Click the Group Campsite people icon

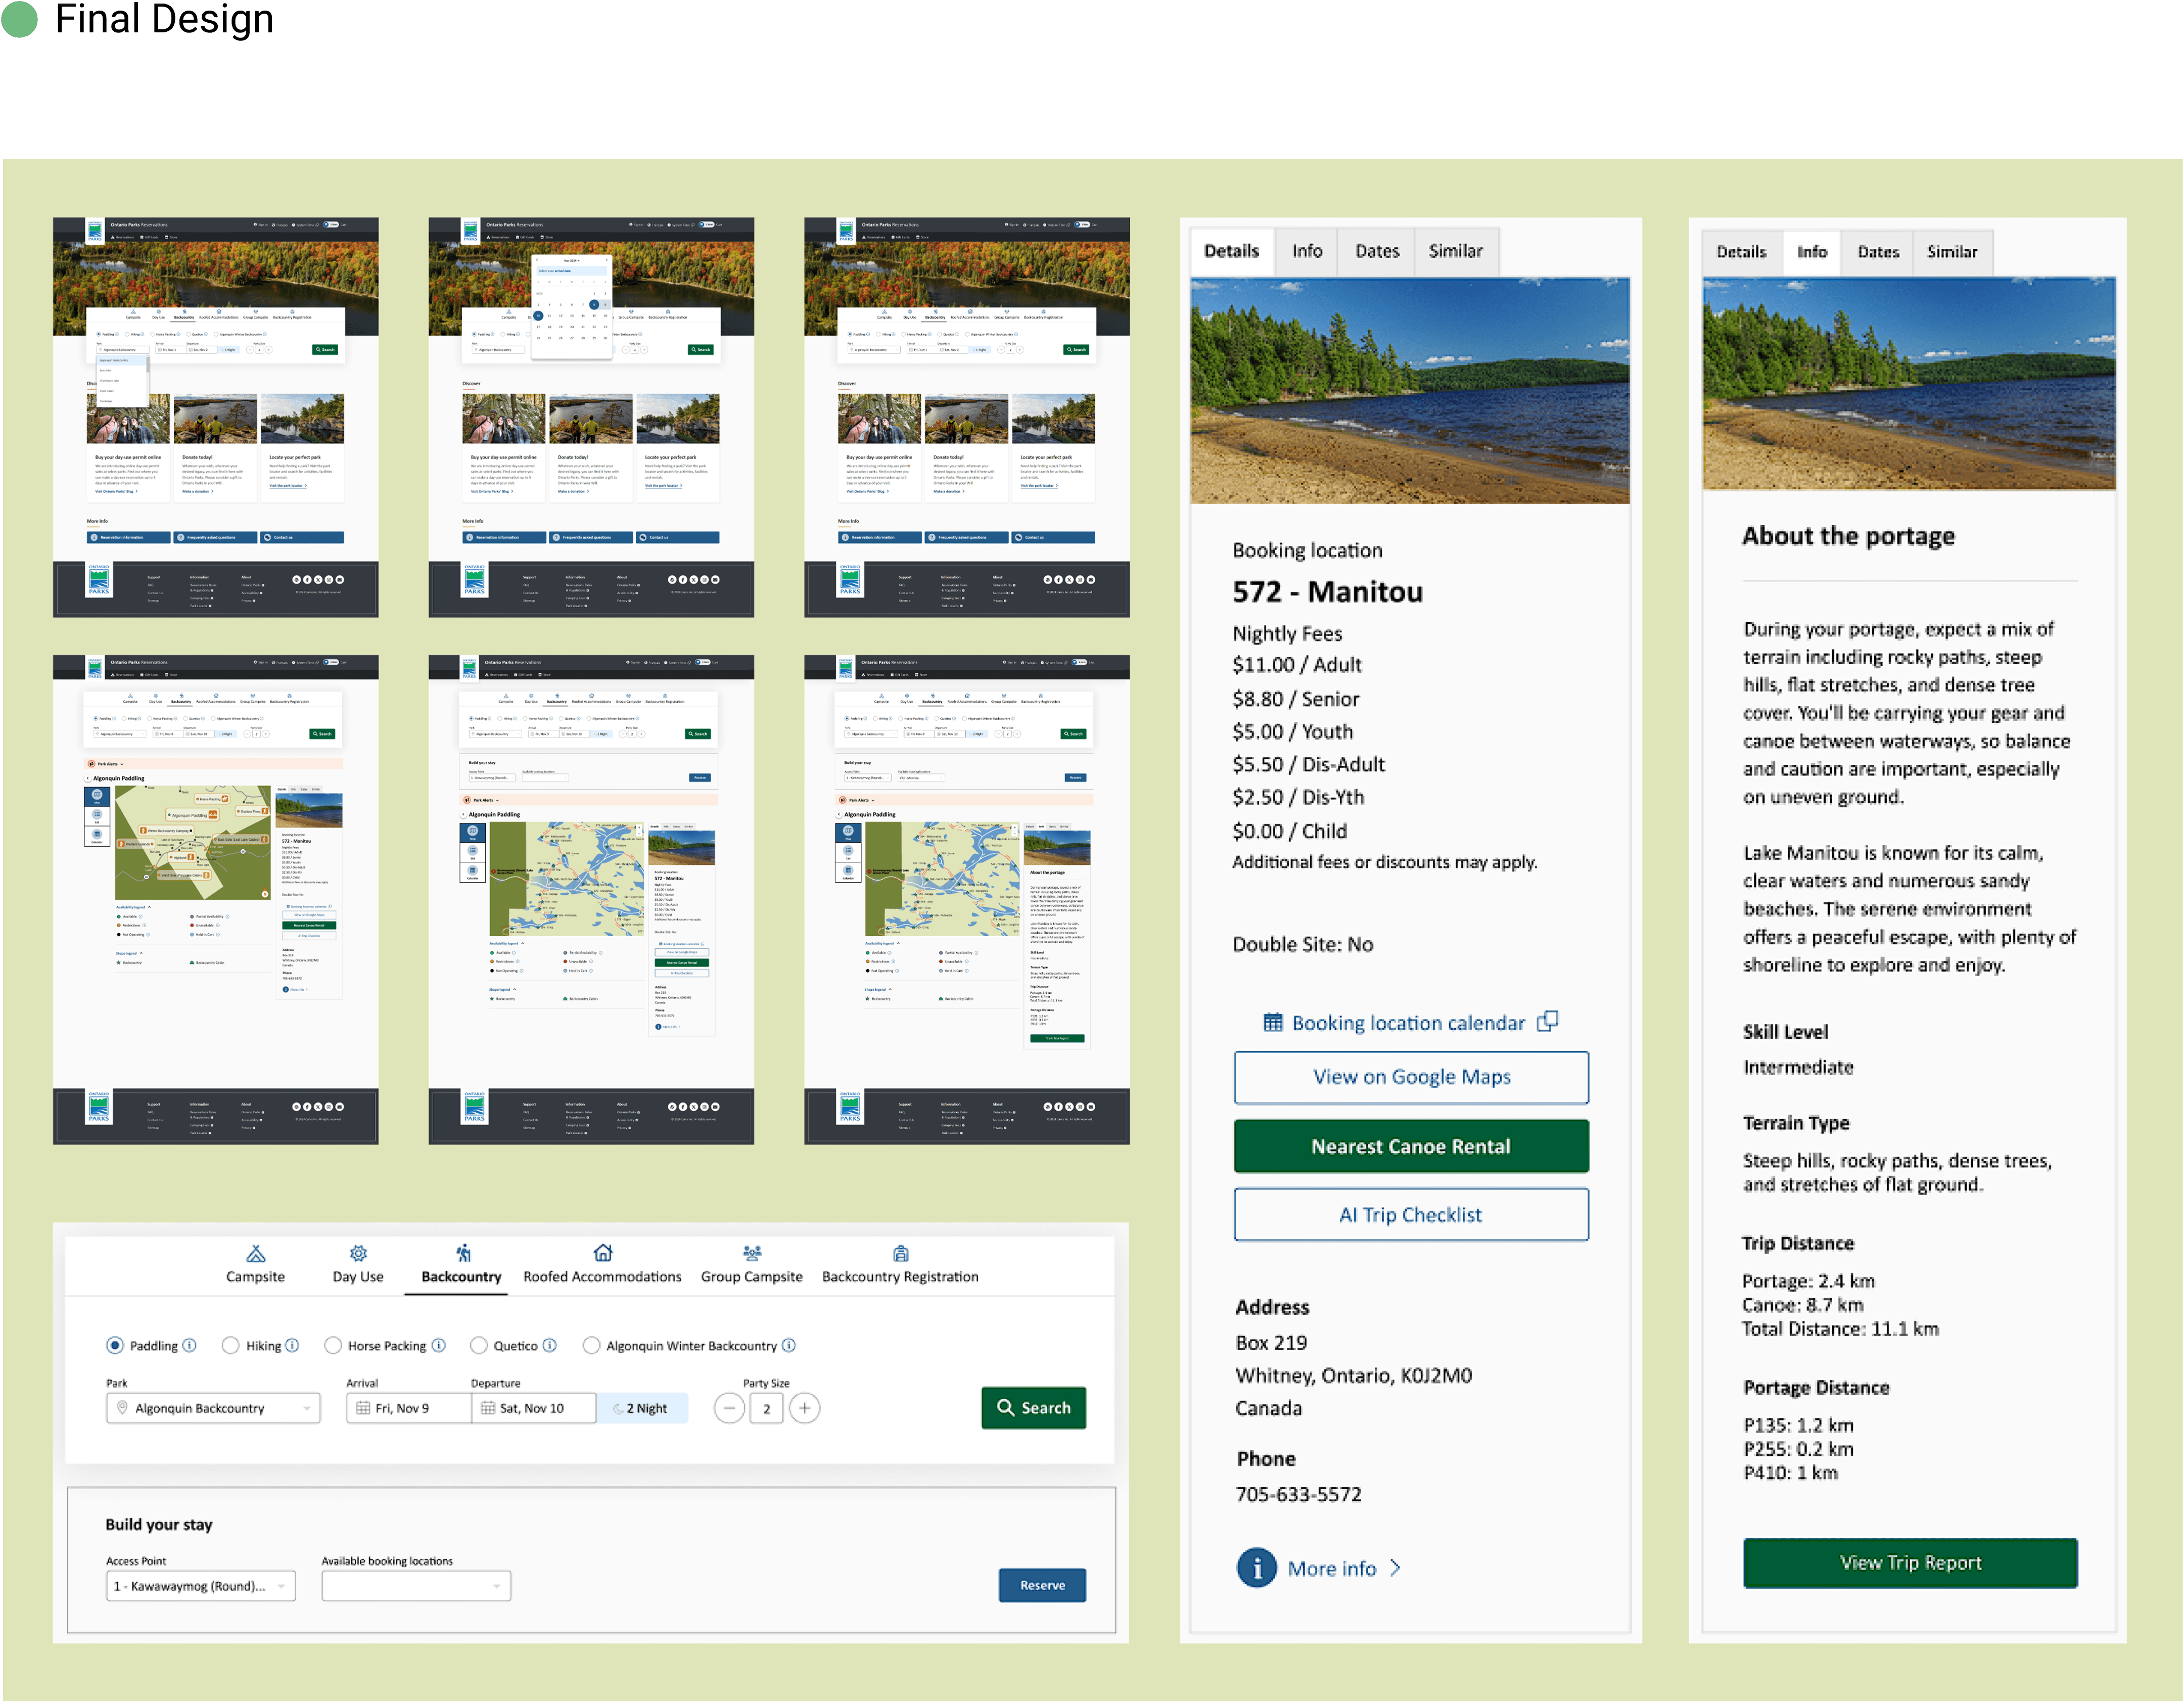pos(752,1252)
